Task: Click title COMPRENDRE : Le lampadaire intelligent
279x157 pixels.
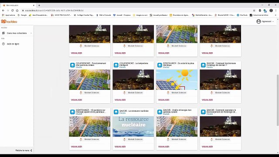Action: [134, 64]
